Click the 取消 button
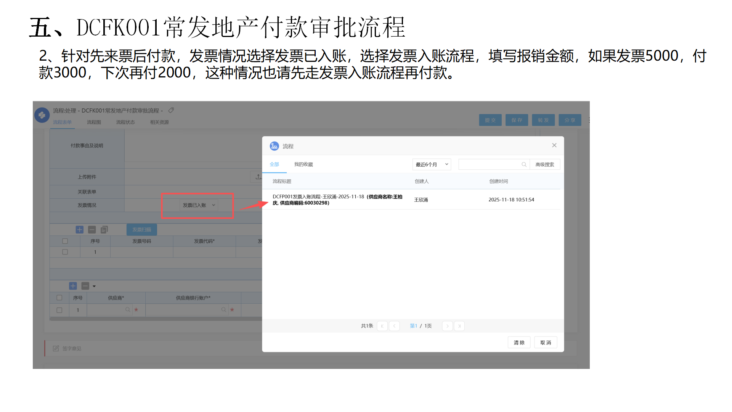Screen dimensions: 732x412 point(545,343)
